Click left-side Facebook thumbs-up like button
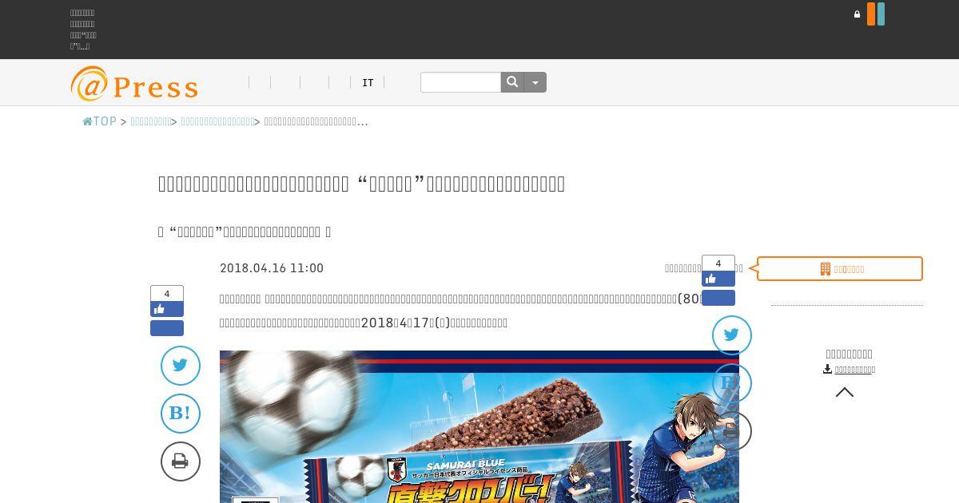This screenshot has width=959, height=503. pyautogui.click(x=167, y=310)
